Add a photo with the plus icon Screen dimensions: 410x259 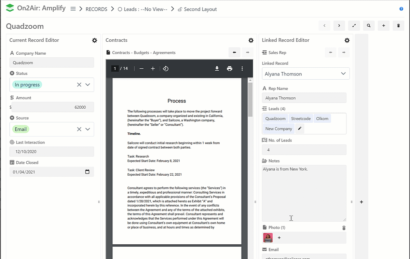[279, 237]
